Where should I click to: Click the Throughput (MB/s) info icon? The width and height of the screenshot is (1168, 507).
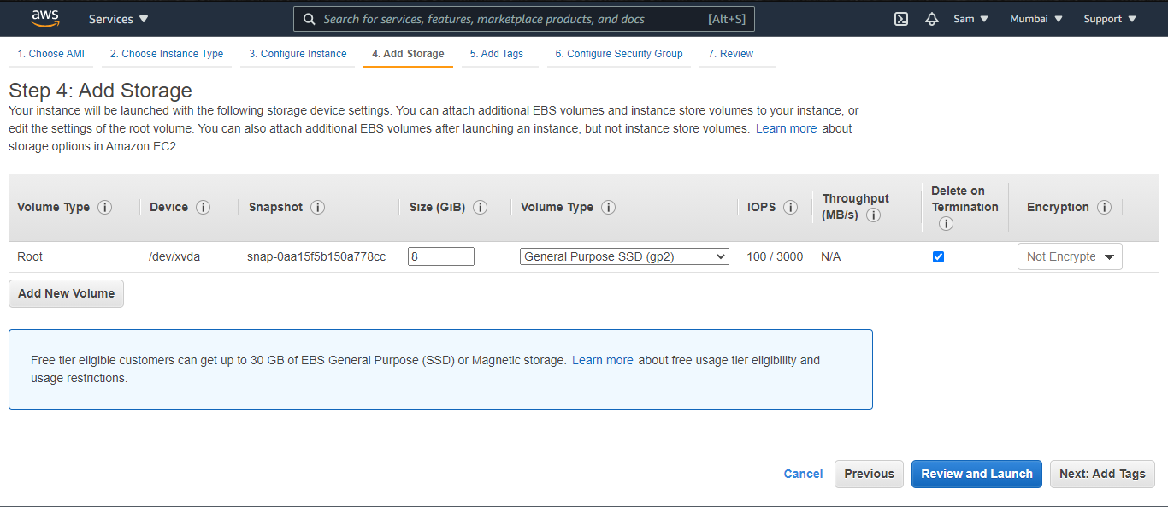point(873,215)
